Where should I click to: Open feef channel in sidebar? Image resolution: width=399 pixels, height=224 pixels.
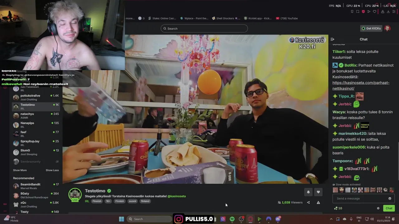(36, 134)
